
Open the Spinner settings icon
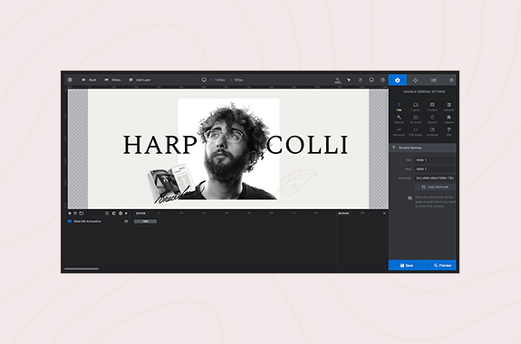(432, 119)
